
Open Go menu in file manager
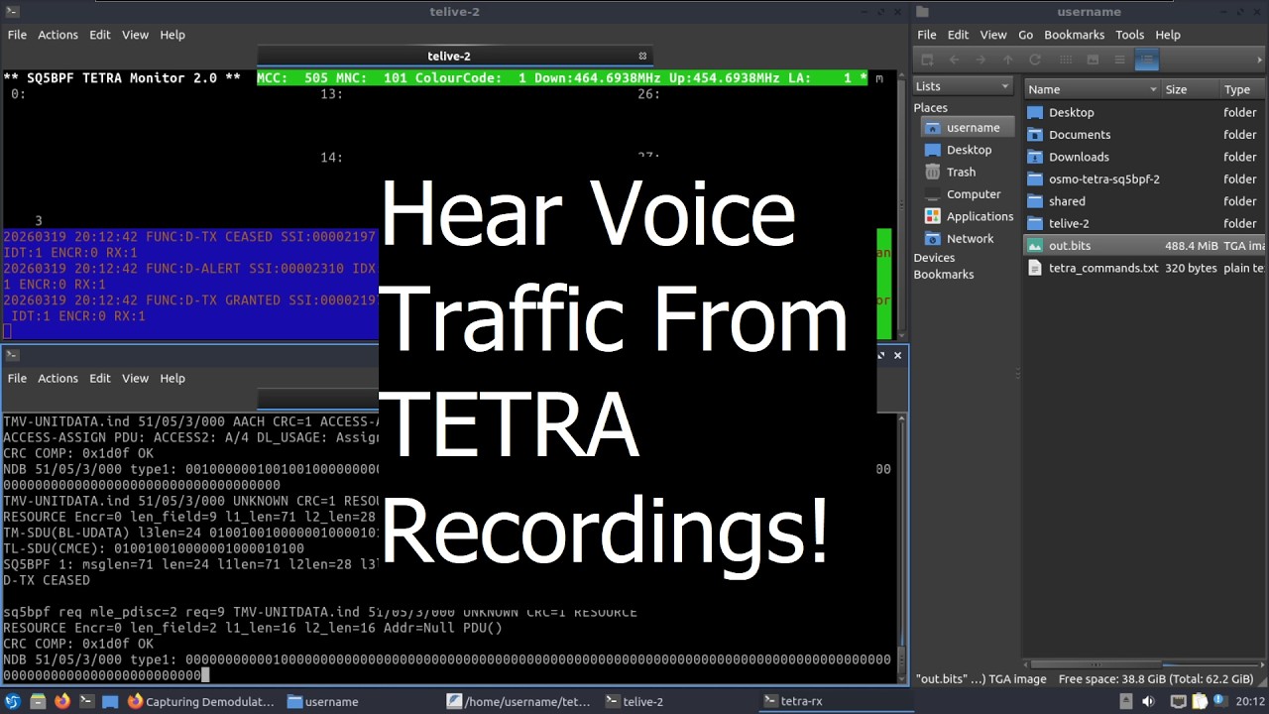1026,35
